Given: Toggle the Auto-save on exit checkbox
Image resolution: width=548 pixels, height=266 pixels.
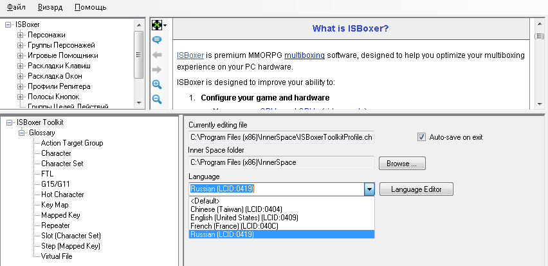Looking at the screenshot, I should tap(421, 137).
